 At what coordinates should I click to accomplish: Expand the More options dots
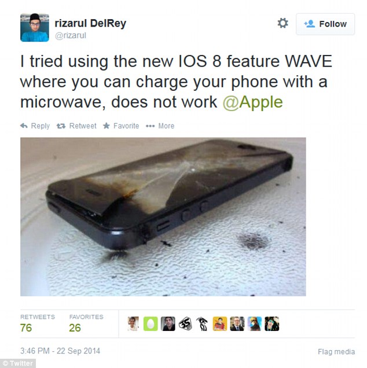pos(150,126)
